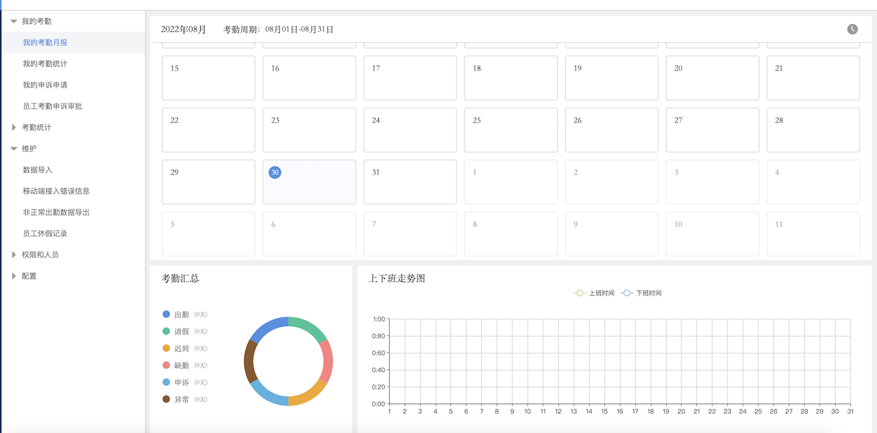
Task: Select calendar day 21
Action: click(x=813, y=78)
